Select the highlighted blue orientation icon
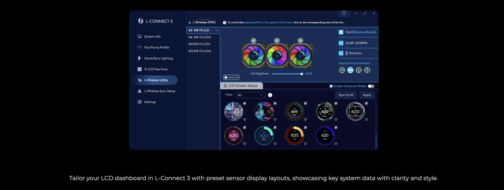The width and height of the screenshot is (504, 190). coord(350,70)
